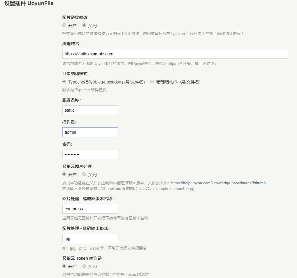
Task: Select 开启 for 又拍云图片处理
Action: point(64,174)
